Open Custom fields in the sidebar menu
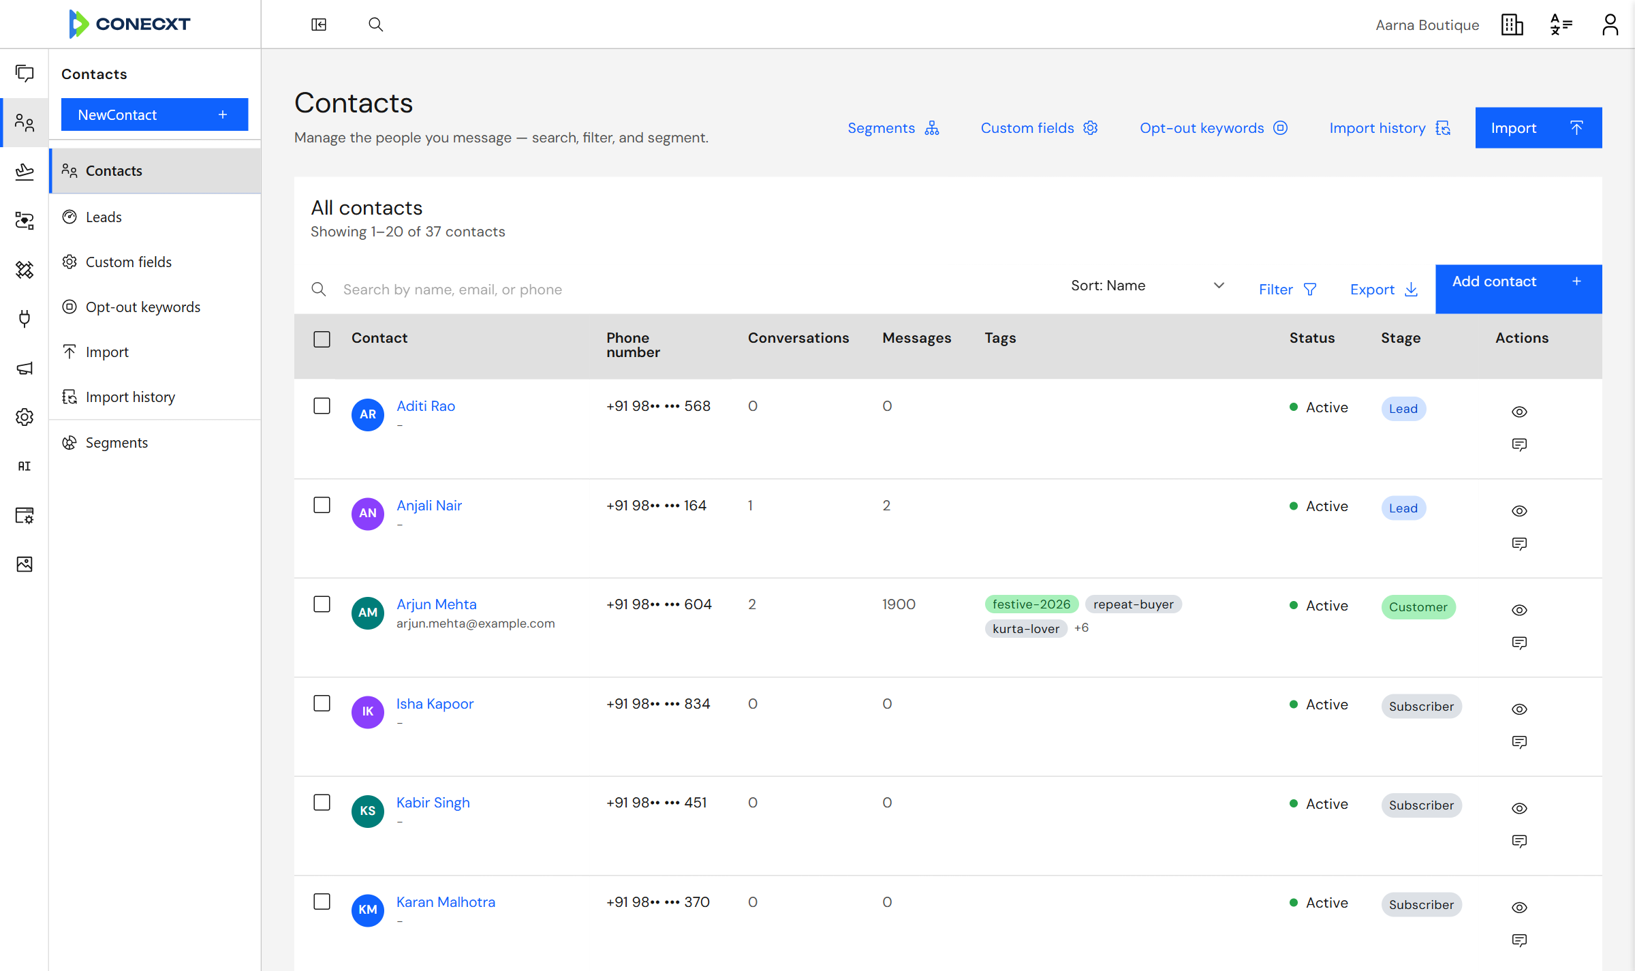 tap(155, 262)
